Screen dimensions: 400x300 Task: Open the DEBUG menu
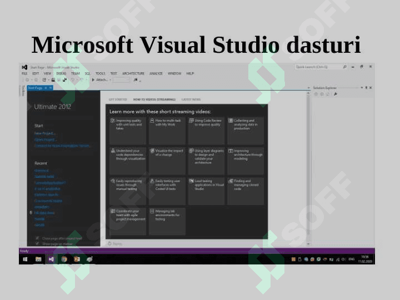point(61,73)
